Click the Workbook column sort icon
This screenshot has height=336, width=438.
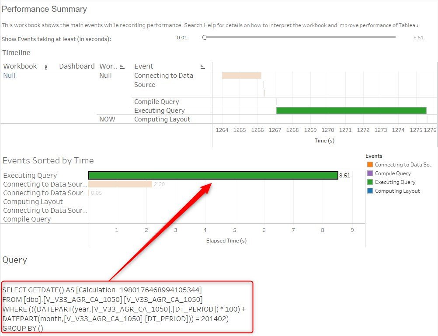point(46,67)
